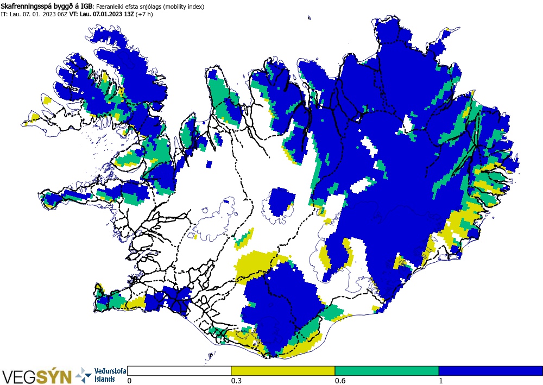The height and width of the screenshot is (385, 543).
Task: Click the white legend color segment
Action: pyautogui.click(x=179, y=371)
